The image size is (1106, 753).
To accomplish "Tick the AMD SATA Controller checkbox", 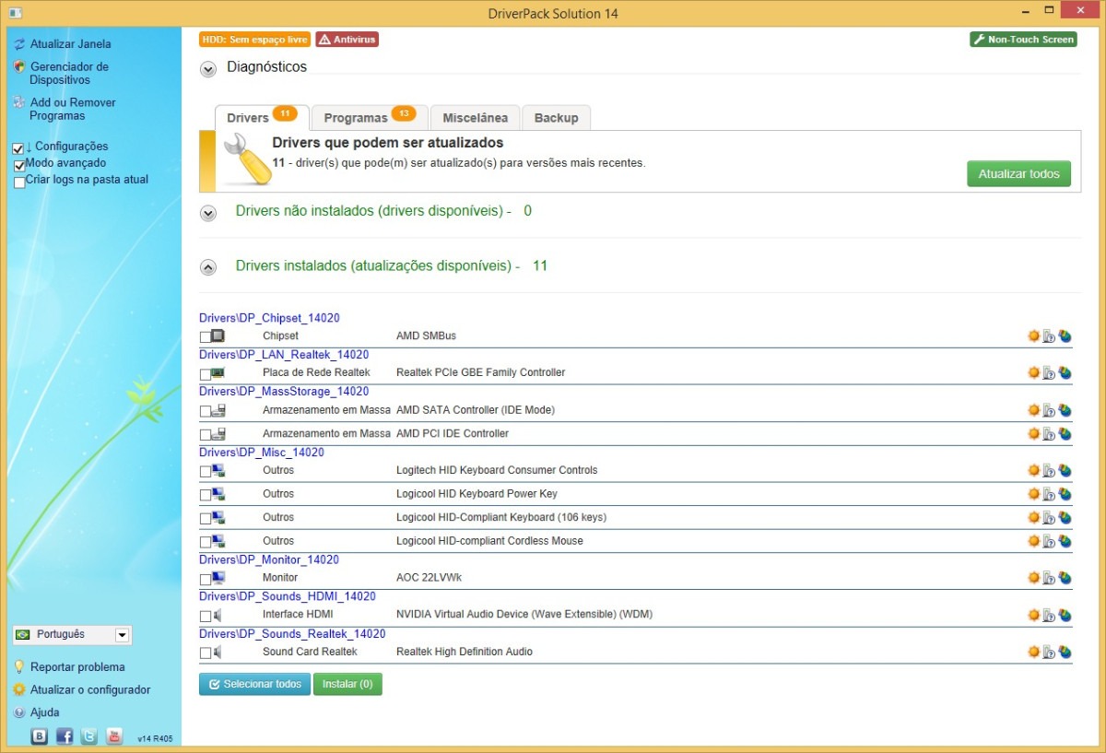I will click(x=205, y=411).
